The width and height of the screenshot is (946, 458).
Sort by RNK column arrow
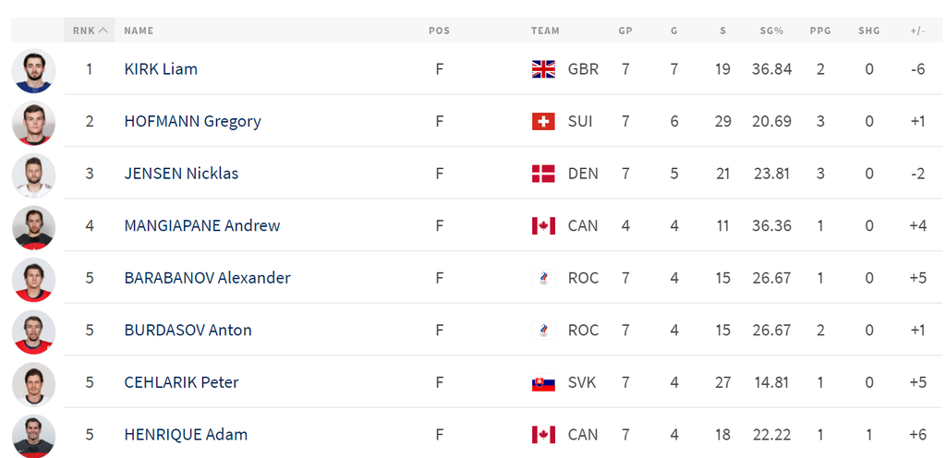[103, 30]
